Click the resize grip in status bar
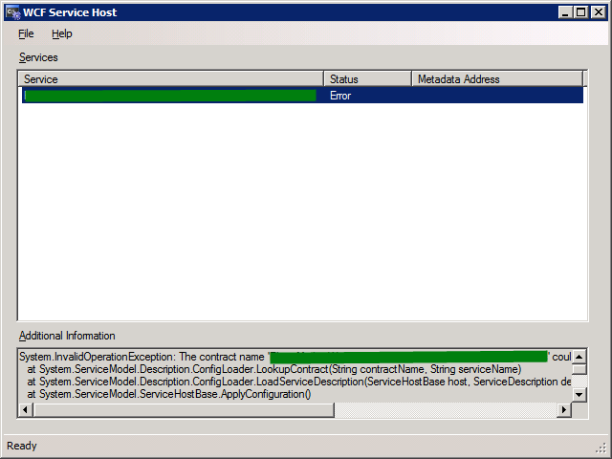Image resolution: width=612 pixels, height=459 pixels. 601,448
